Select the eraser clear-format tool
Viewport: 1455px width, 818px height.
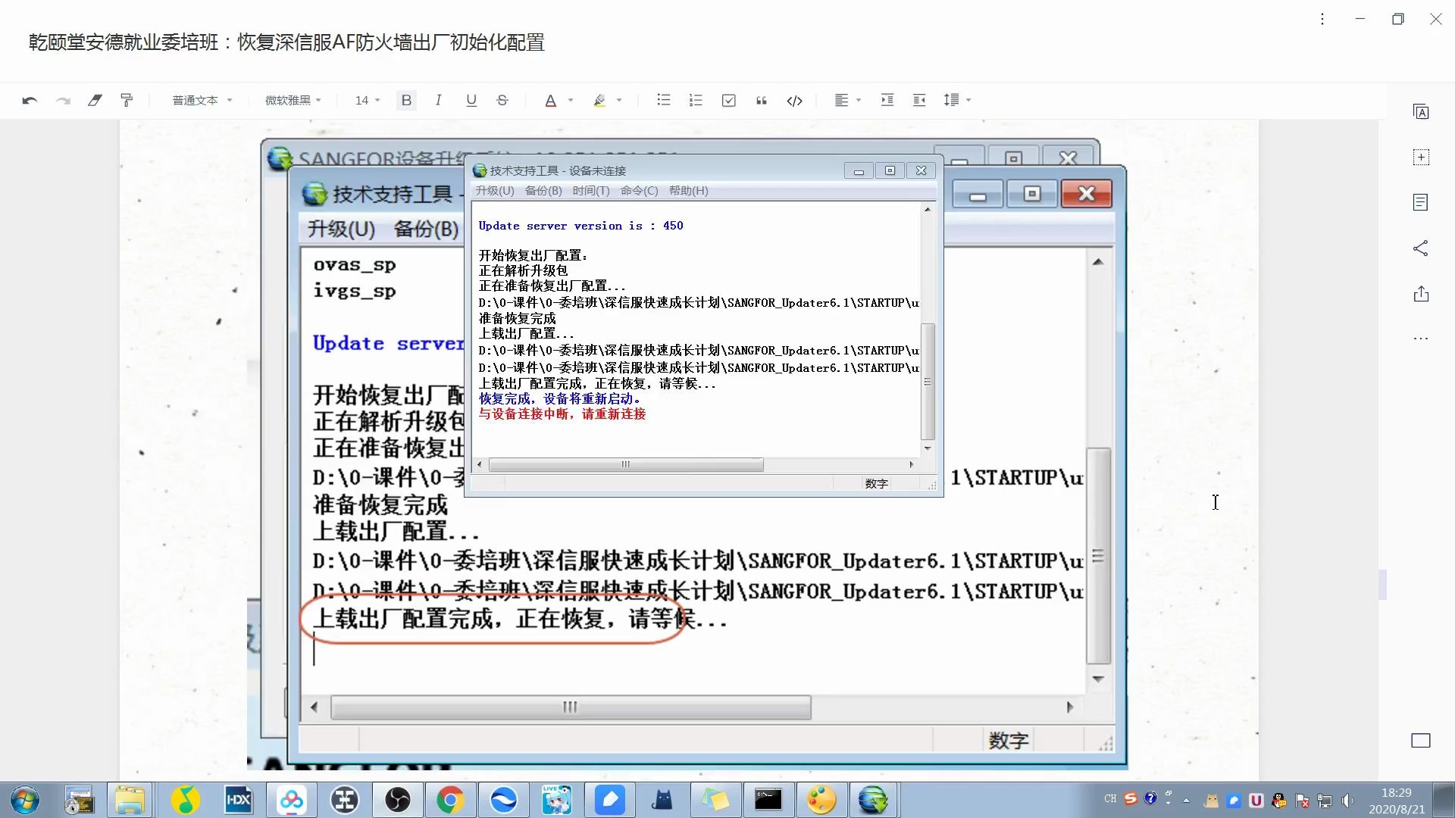95,100
